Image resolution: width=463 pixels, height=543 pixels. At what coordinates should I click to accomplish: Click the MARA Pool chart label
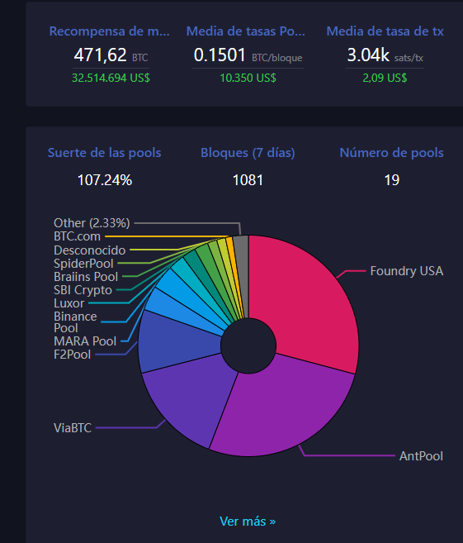(85, 341)
